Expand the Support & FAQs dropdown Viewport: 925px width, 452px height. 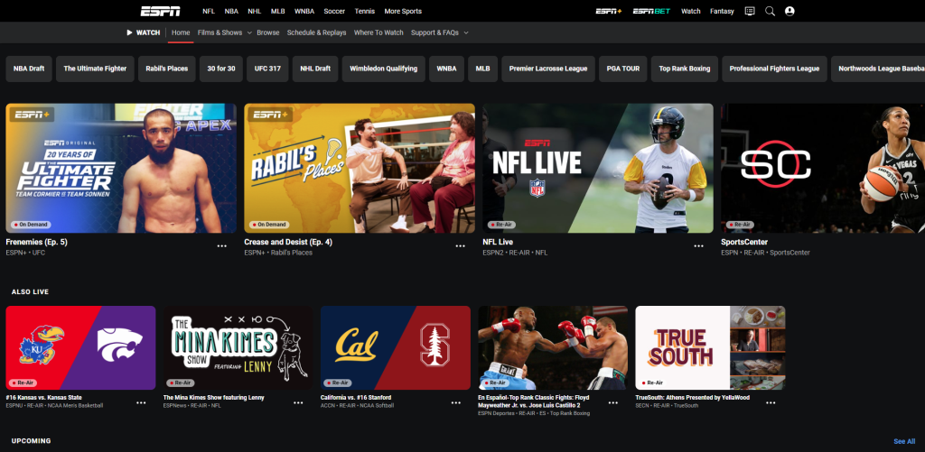pyautogui.click(x=440, y=32)
